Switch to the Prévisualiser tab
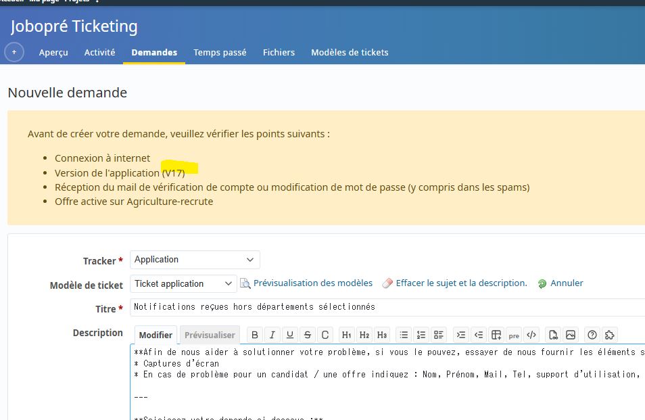 (210, 335)
